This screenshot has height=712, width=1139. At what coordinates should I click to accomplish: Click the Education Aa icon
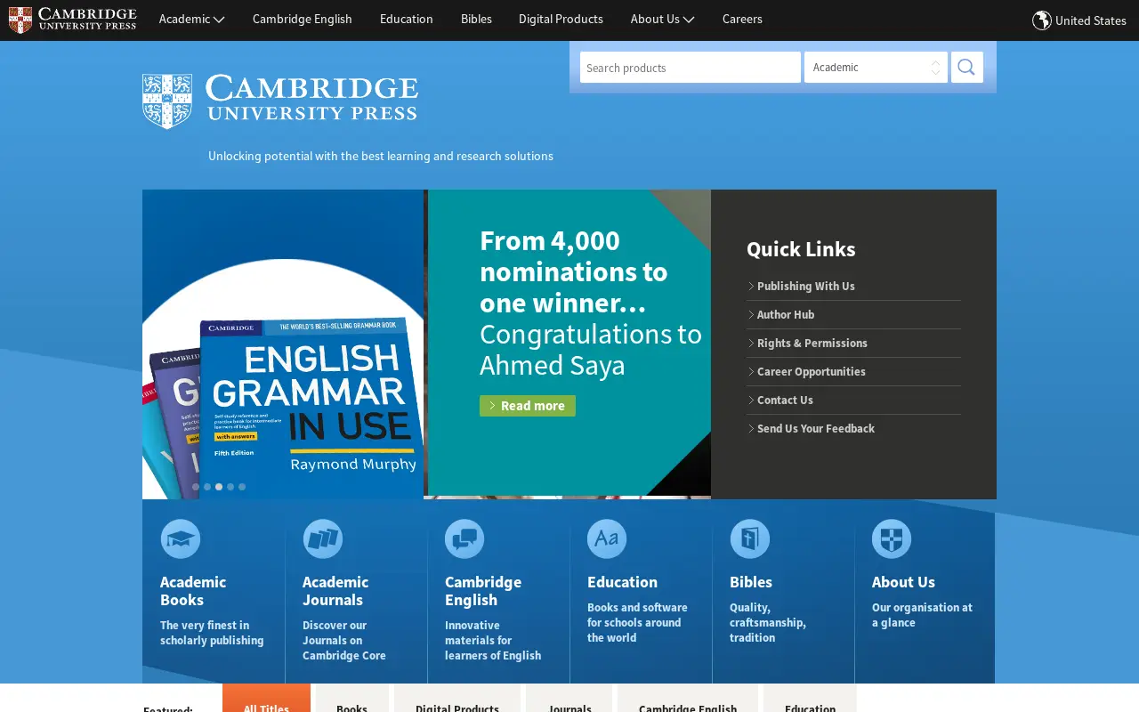607,538
